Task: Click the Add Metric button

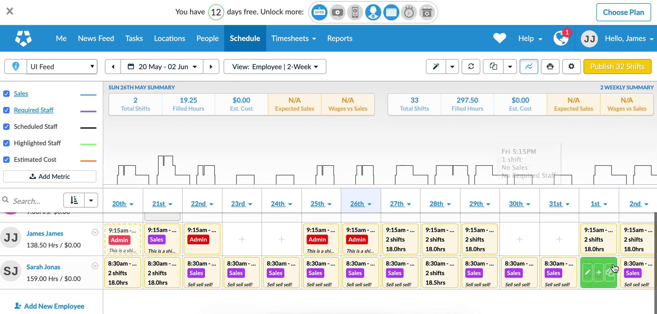Action: pos(50,176)
